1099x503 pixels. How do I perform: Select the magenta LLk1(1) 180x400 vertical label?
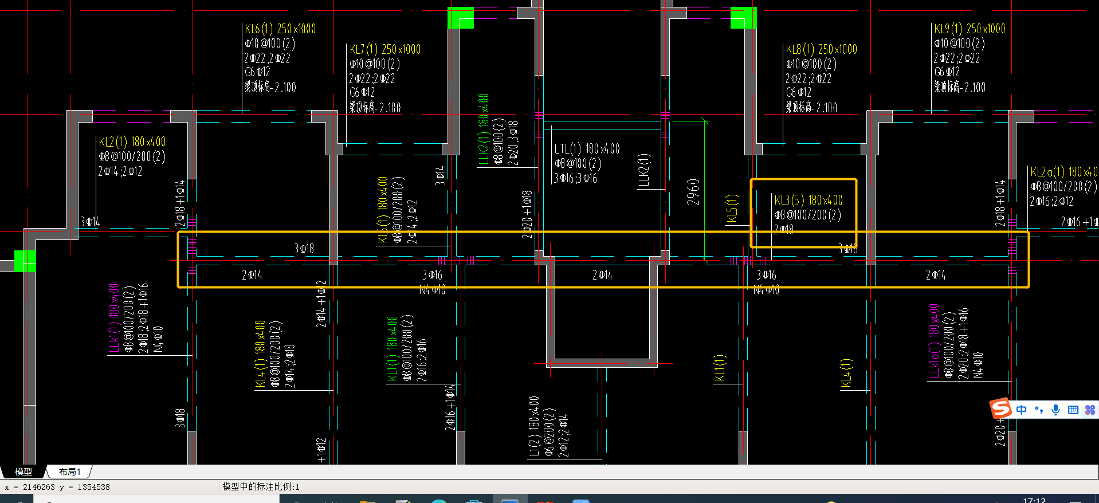pos(114,317)
